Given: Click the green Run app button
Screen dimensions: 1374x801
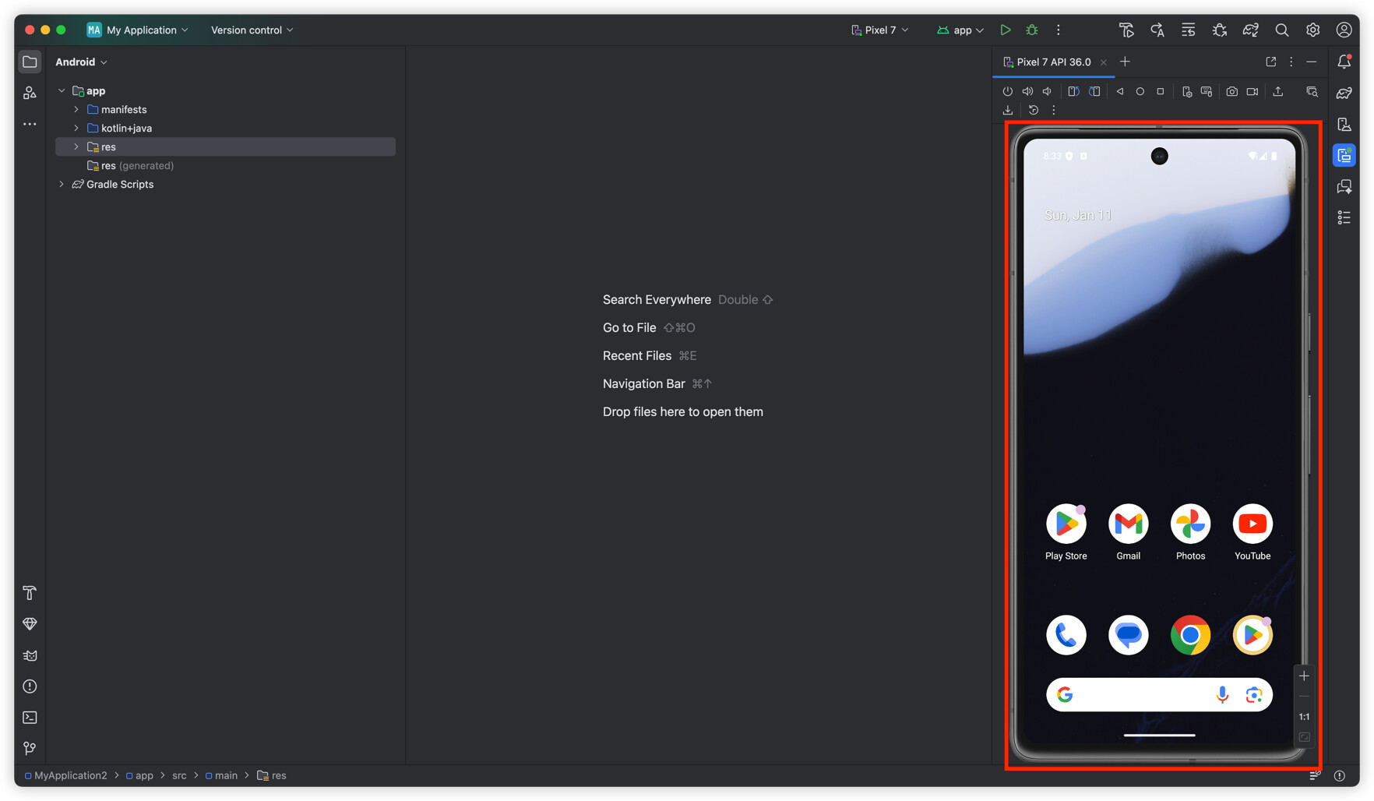Looking at the screenshot, I should click(1005, 30).
